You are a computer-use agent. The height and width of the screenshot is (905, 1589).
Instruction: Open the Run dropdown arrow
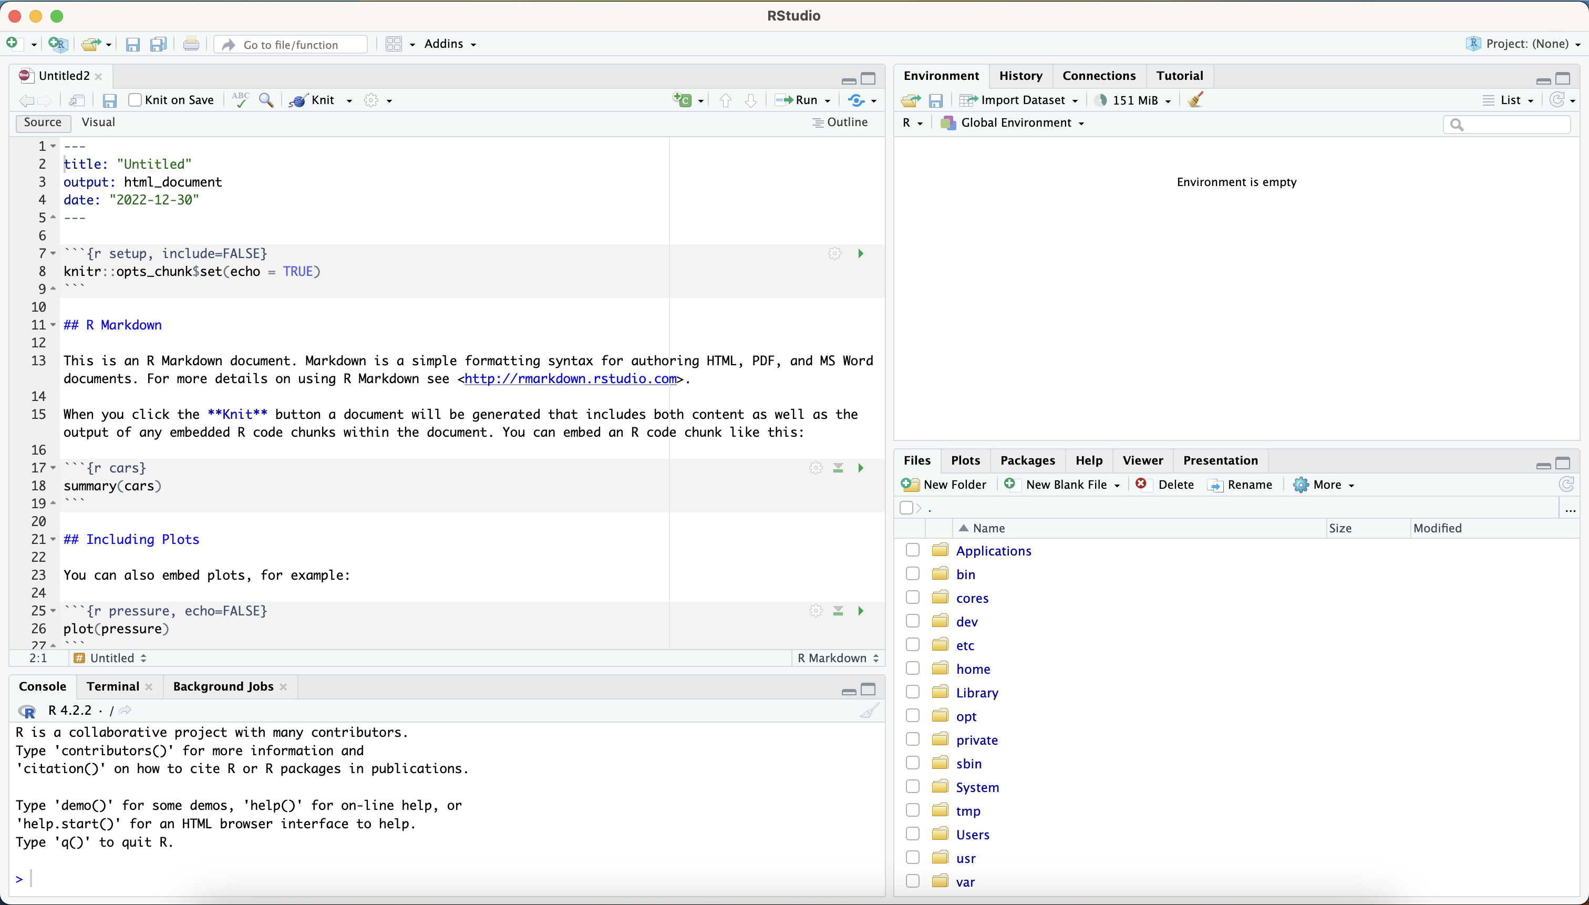pos(827,101)
